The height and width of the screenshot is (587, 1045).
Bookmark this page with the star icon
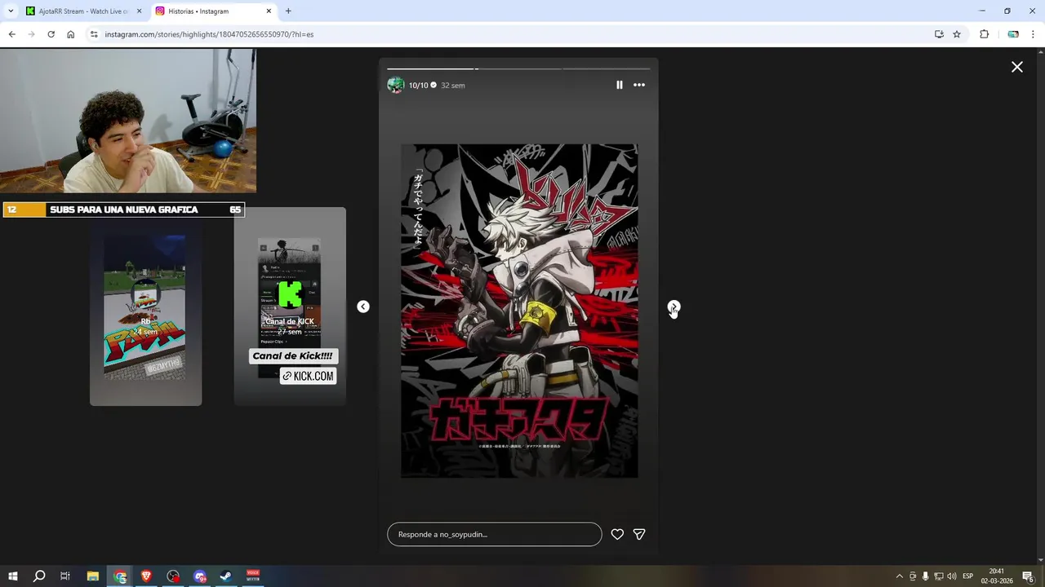point(957,34)
